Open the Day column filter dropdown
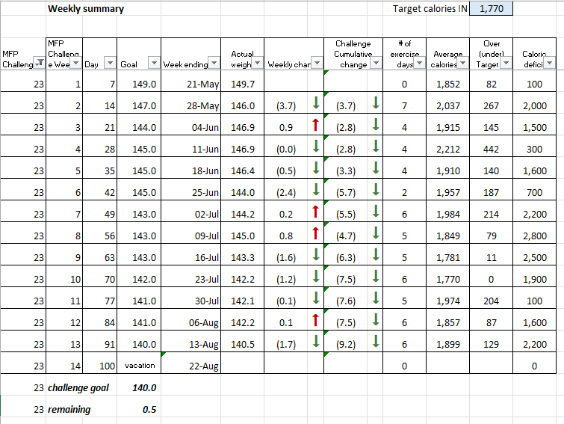 coord(110,63)
